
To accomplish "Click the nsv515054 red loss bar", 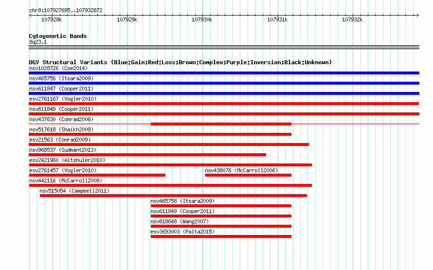I will (x=173, y=196).
